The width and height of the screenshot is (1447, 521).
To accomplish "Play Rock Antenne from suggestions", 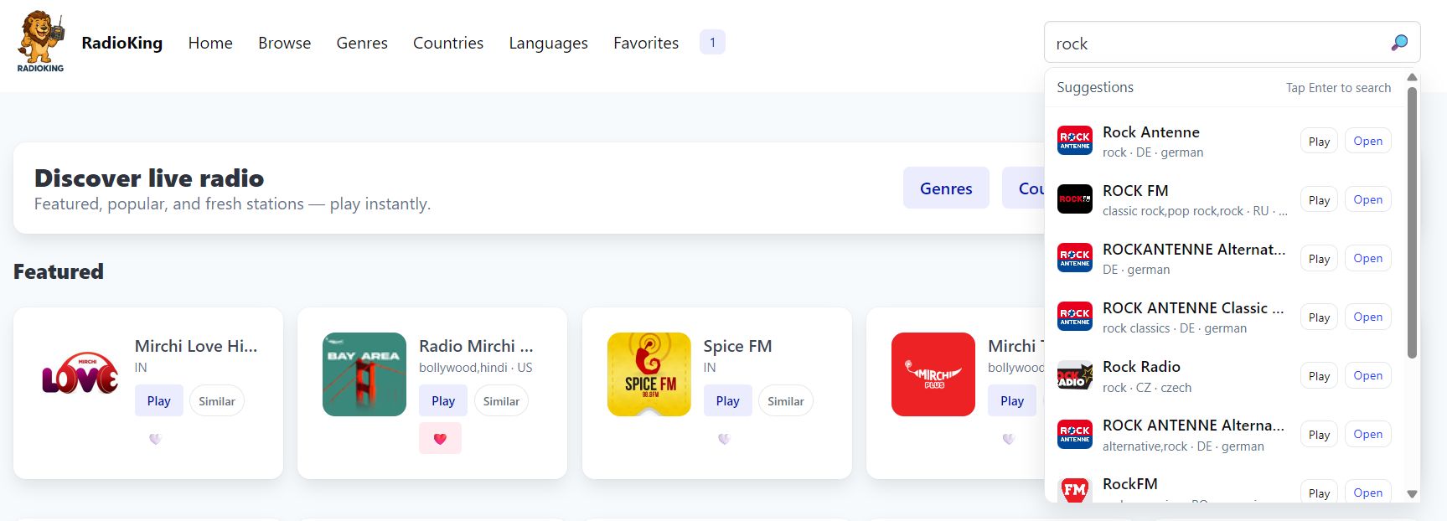I will pyautogui.click(x=1319, y=142).
